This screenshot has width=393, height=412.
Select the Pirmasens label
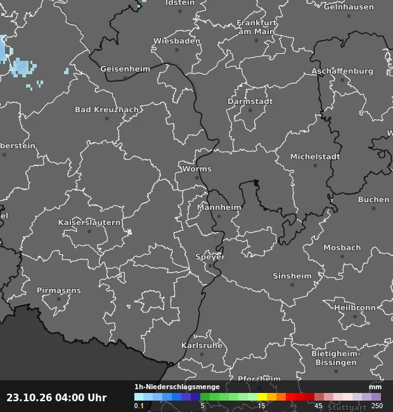[x=59, y=290]
